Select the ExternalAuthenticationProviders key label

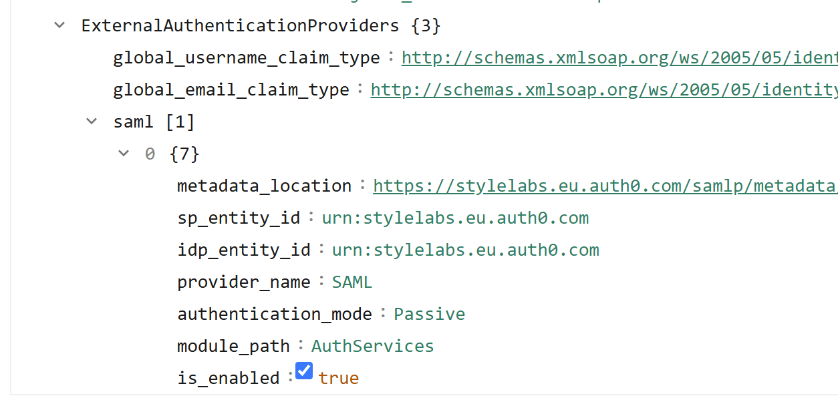click(x=240, y=26)
